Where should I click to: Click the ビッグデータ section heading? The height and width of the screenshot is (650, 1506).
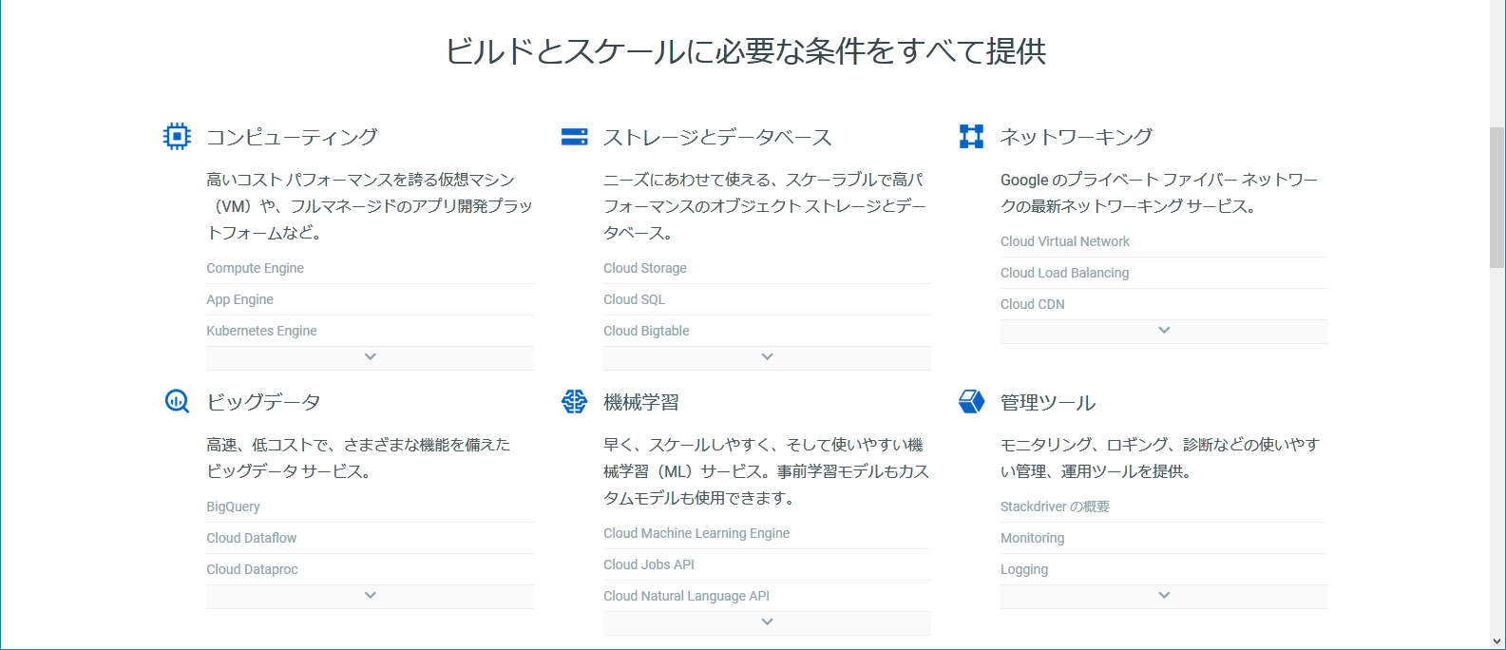tap(263, 402)
